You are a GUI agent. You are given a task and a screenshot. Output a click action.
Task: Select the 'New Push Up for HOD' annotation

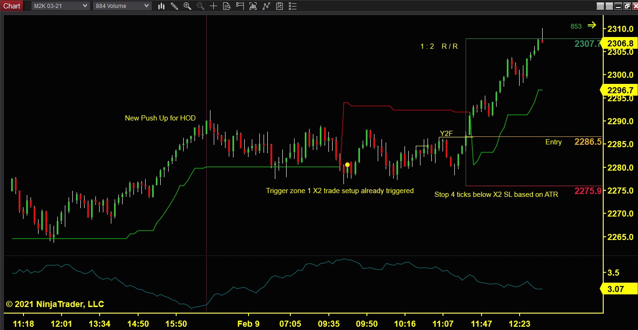click(x=160, y=118)
